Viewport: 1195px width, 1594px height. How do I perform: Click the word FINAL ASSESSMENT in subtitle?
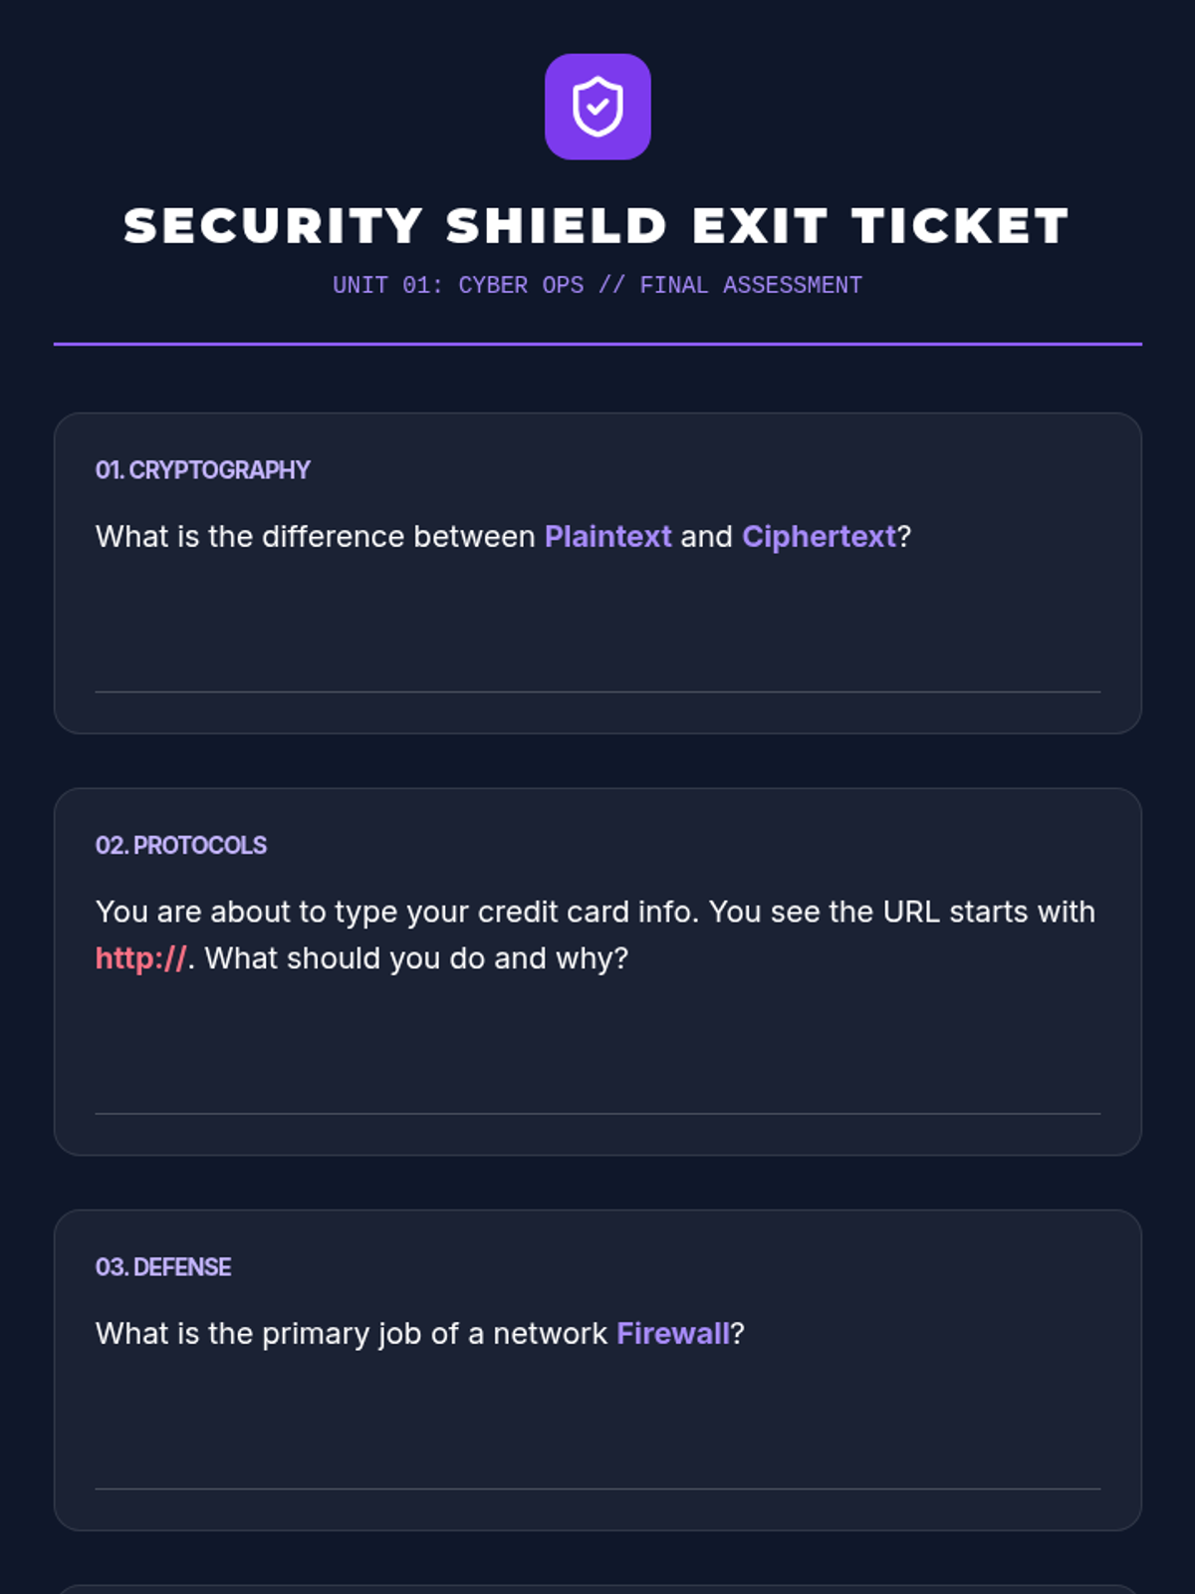pyautogui.click(x=751, y=285)
